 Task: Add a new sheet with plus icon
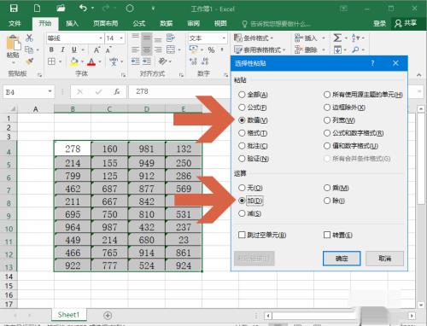coord(108,315)
